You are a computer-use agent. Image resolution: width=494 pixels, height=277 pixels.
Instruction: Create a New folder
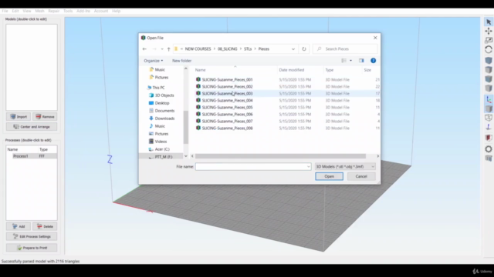click(182, 61)
